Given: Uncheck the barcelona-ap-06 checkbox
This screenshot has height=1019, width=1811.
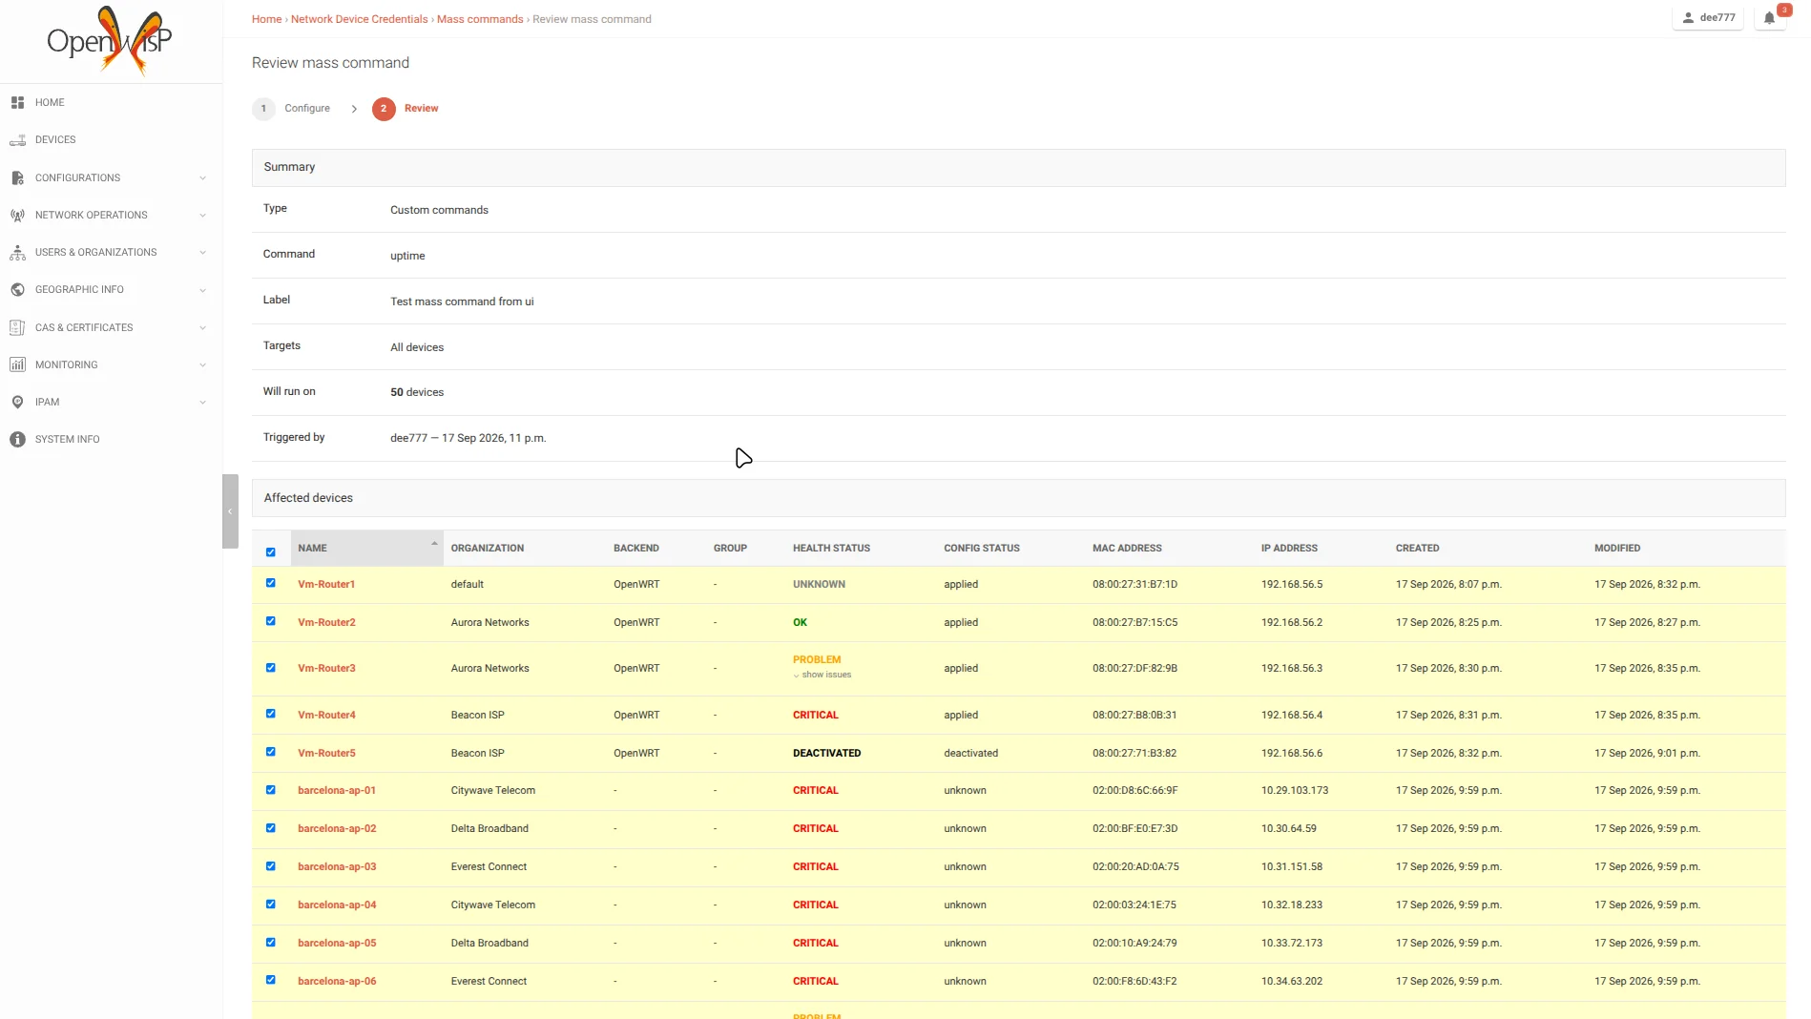Looking at the screenshot, I should pyautogui.click(x=271, y=980).
